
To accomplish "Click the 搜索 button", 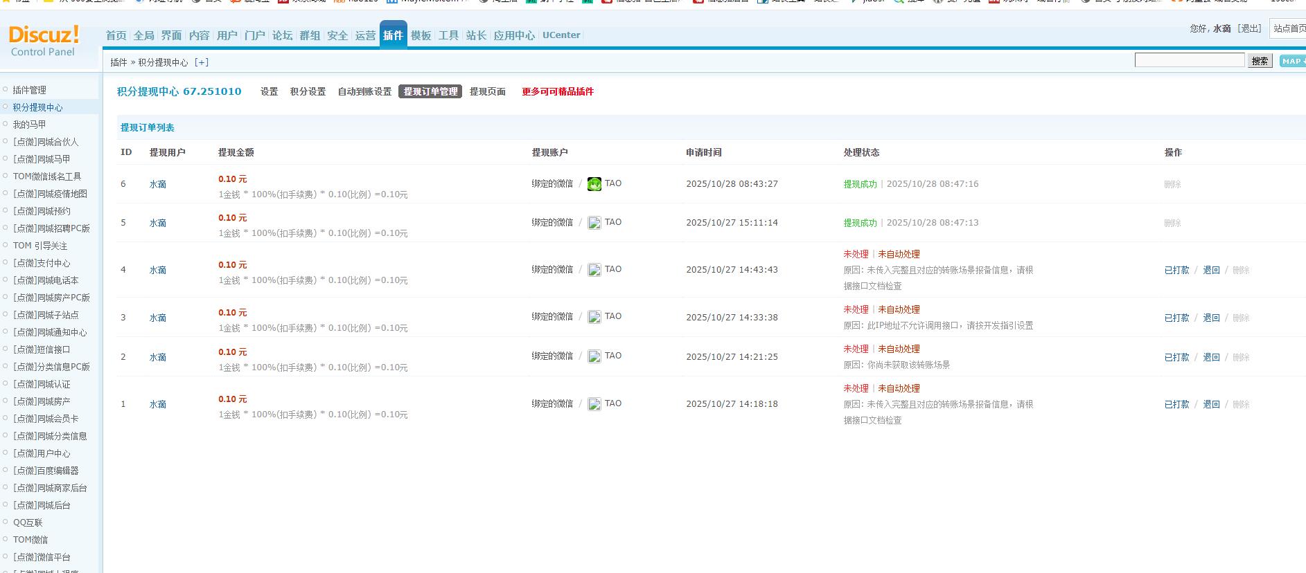I will (x=1260, y=61).
